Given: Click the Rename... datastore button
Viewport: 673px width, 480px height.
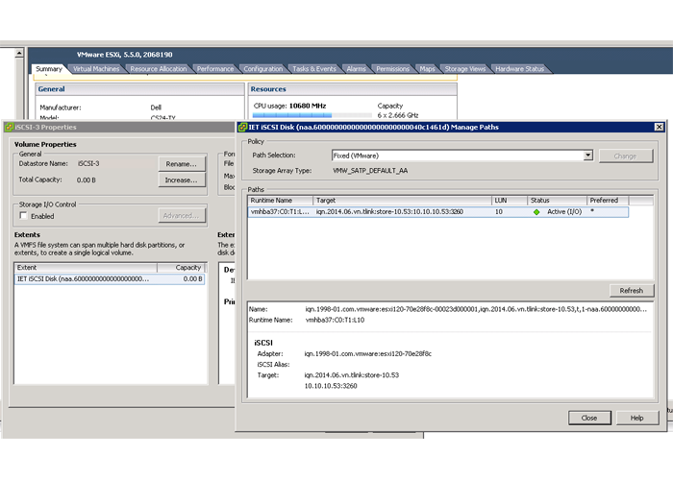Looking at the screenshot, I should 181,163.
